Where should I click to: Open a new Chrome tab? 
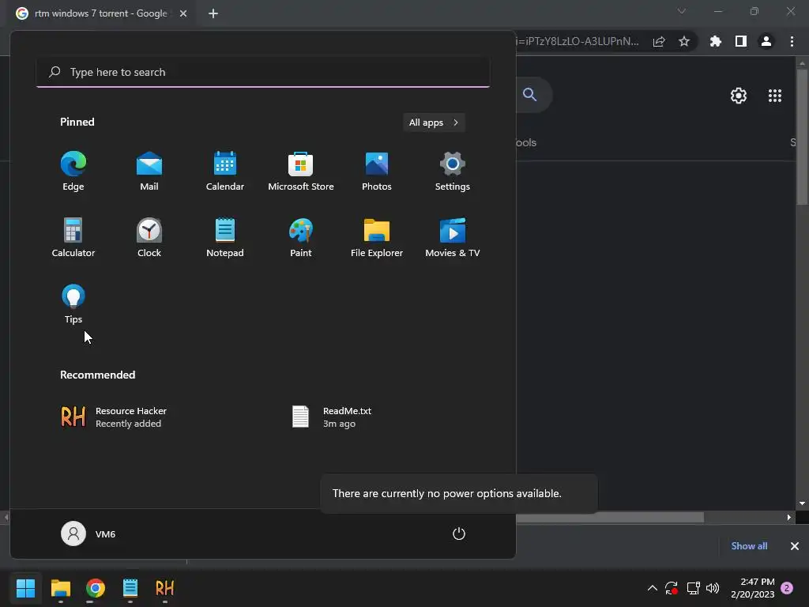pos(213,13)
